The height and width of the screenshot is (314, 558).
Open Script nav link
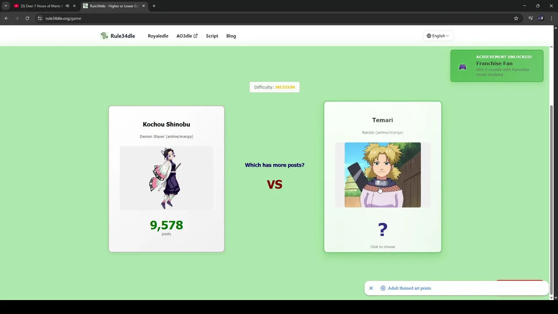pyautogui.click(x=212, y=36)
